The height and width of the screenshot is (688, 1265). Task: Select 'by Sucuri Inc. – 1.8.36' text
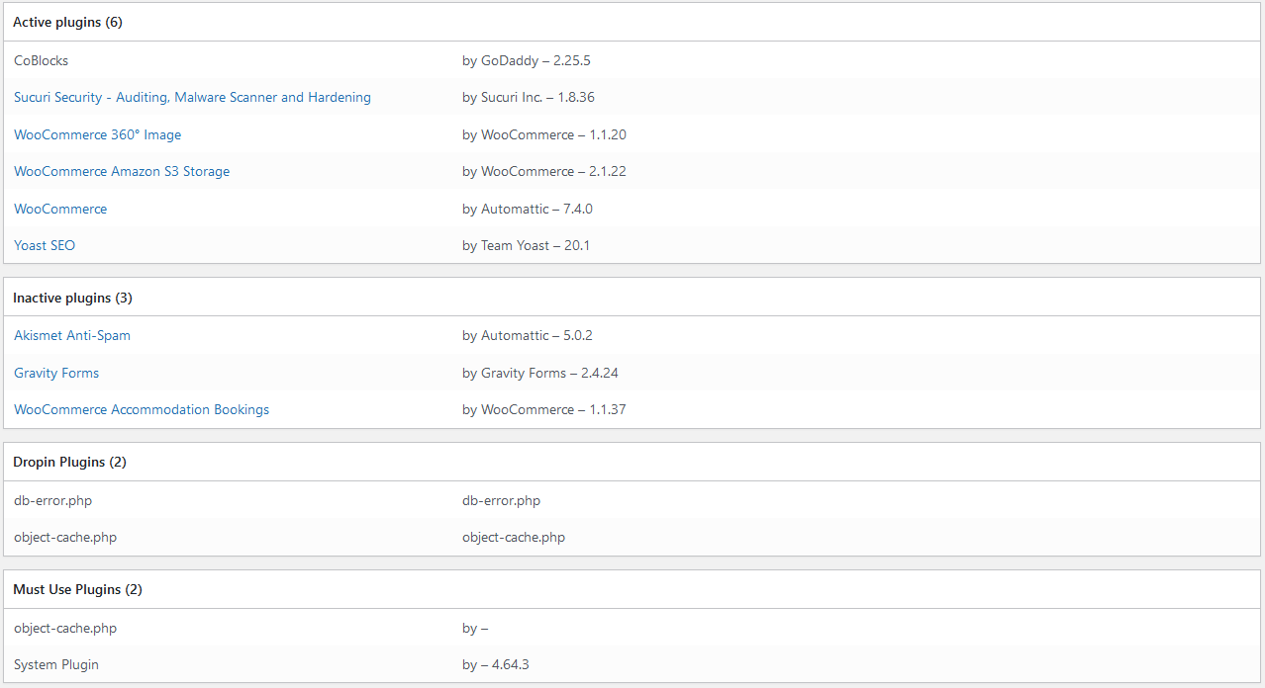coord(528,97)
